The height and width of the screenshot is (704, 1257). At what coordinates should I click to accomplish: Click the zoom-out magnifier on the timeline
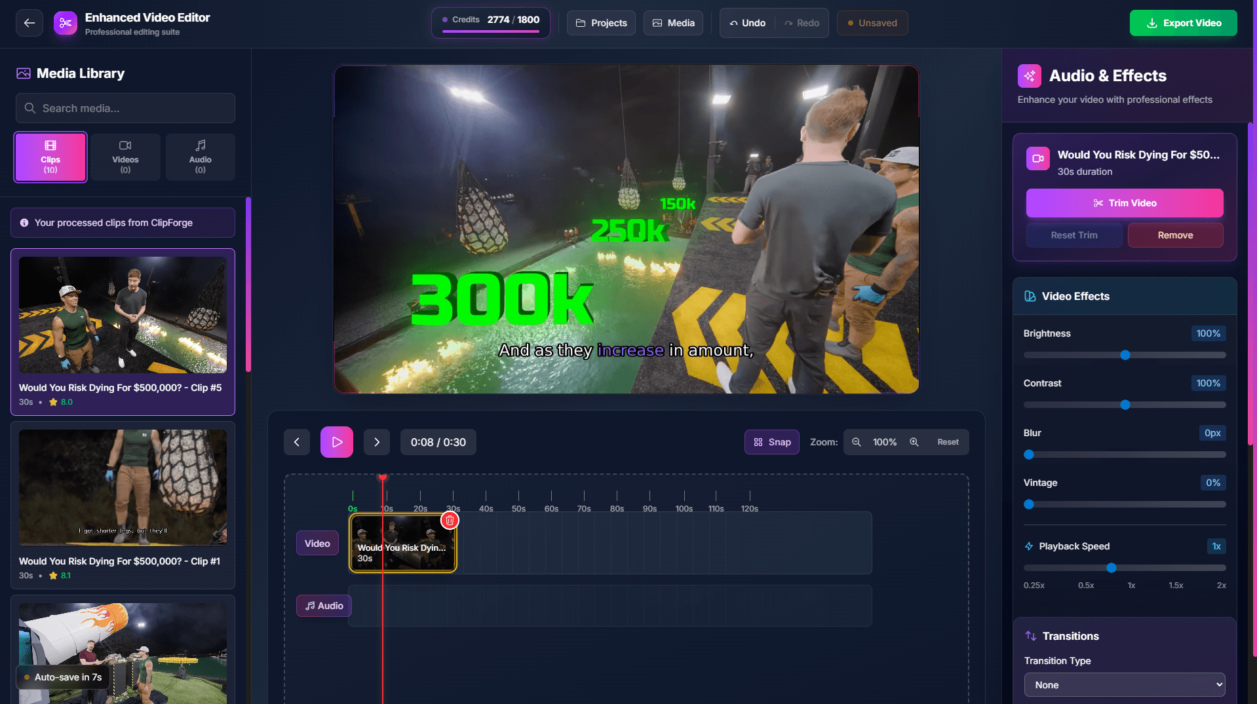pos(856,441)
